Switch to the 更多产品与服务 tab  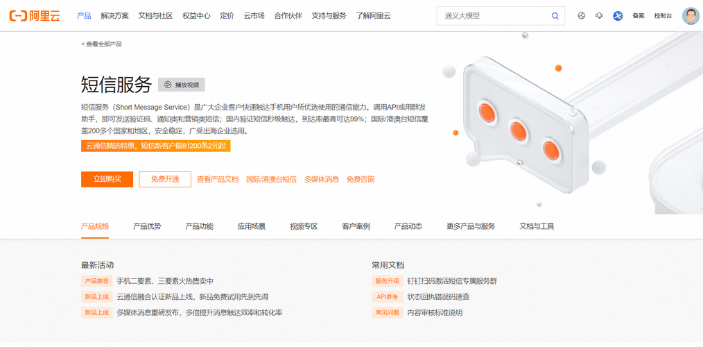point(471,226)
